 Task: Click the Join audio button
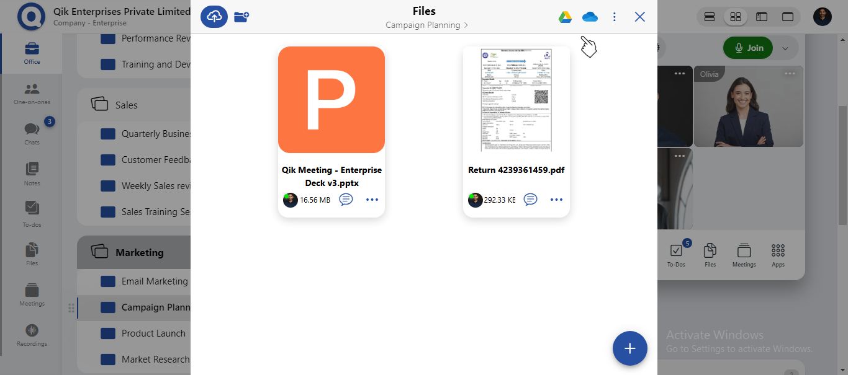pos(748,48)
